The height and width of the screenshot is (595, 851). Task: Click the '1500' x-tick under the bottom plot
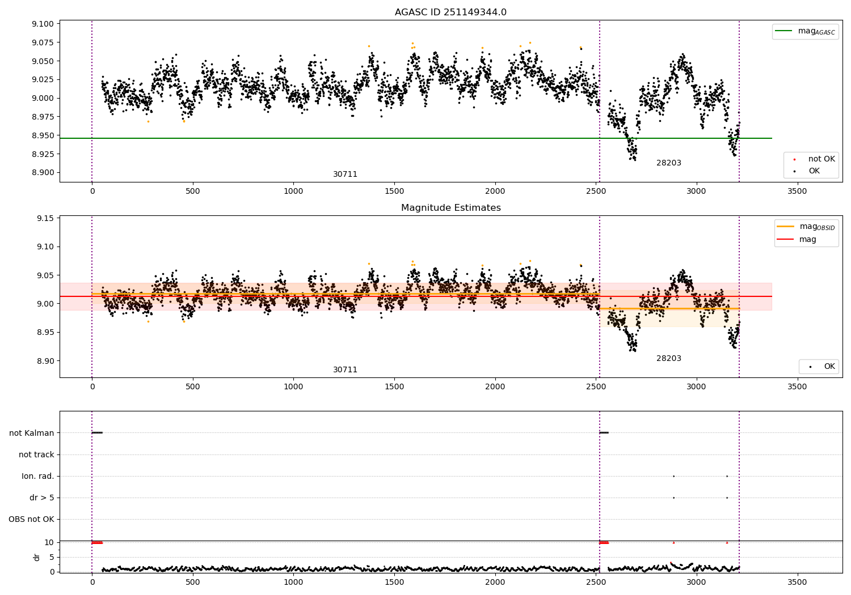pyautogui.click(x=394, y=582)
